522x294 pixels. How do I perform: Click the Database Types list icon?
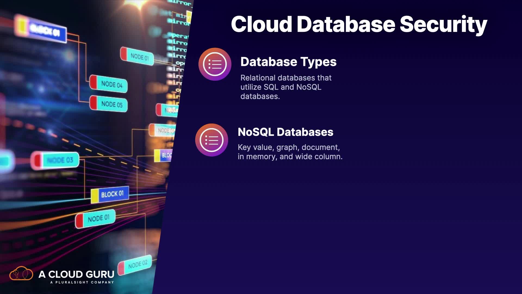click(x=215, y=64)
